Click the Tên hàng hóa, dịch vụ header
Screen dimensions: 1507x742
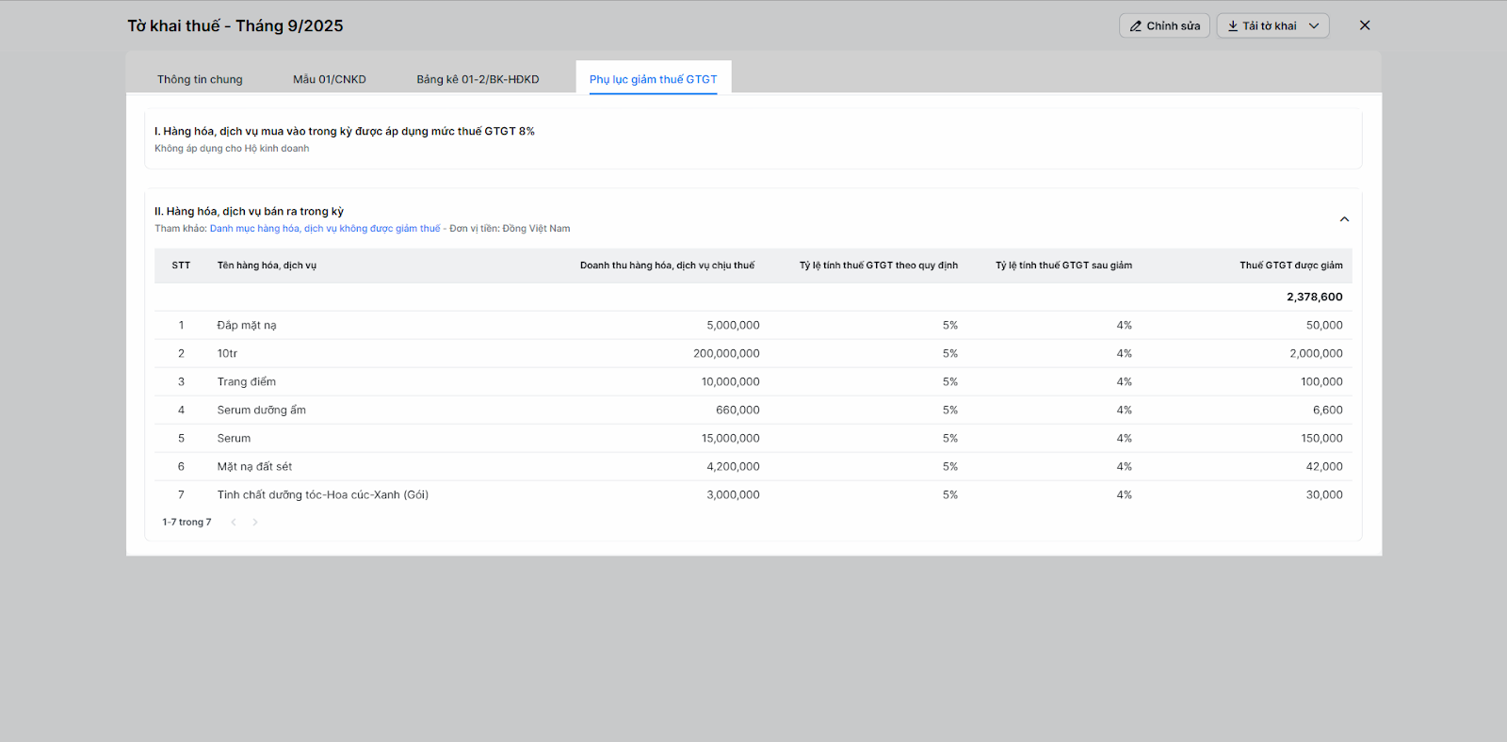267,266
